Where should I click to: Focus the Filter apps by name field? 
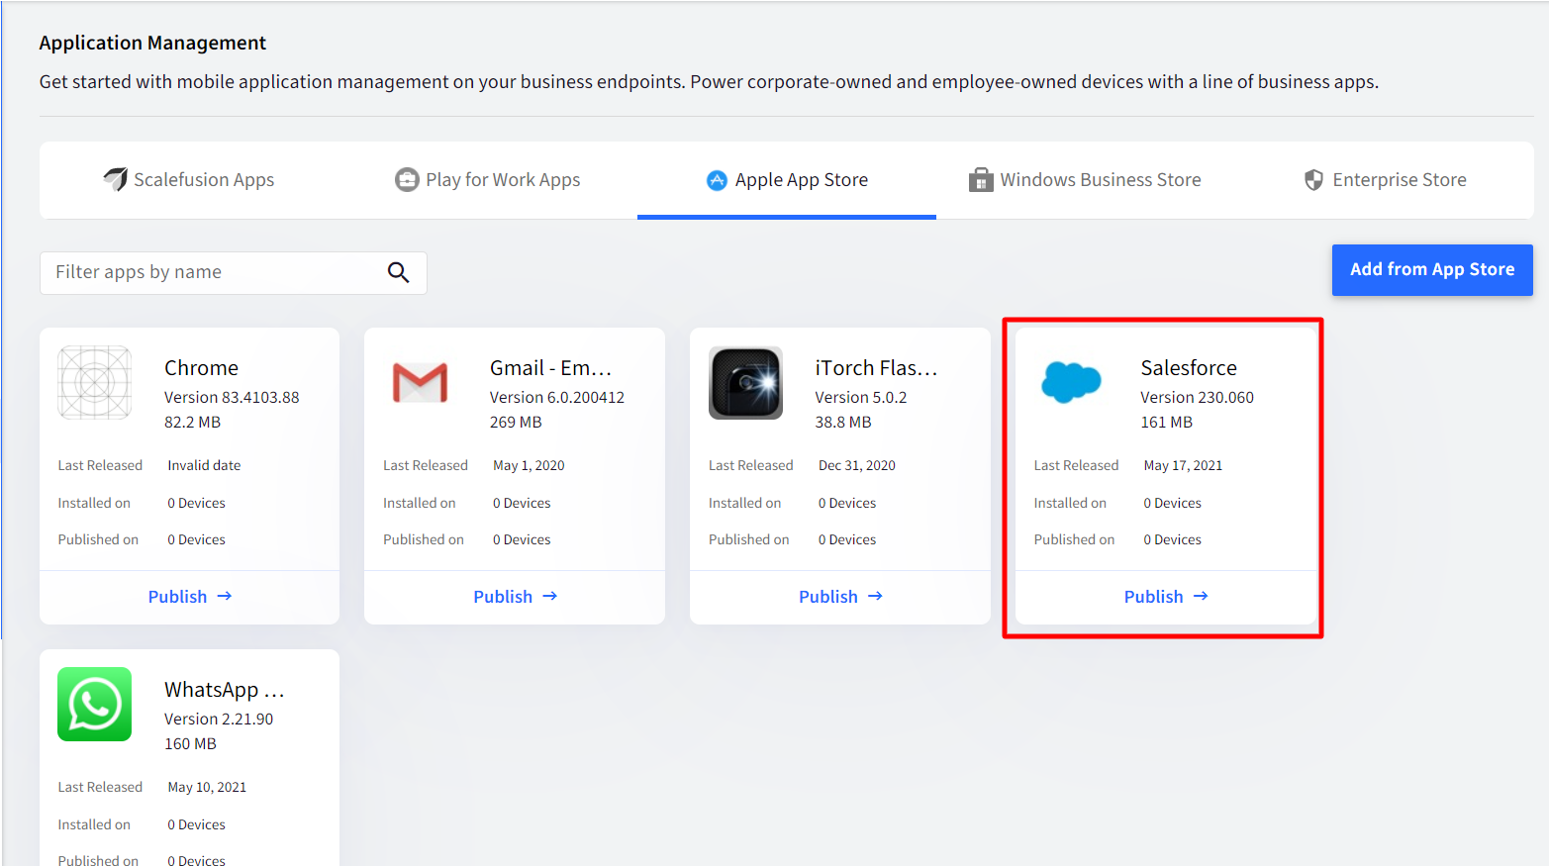(x=234, y=272)
